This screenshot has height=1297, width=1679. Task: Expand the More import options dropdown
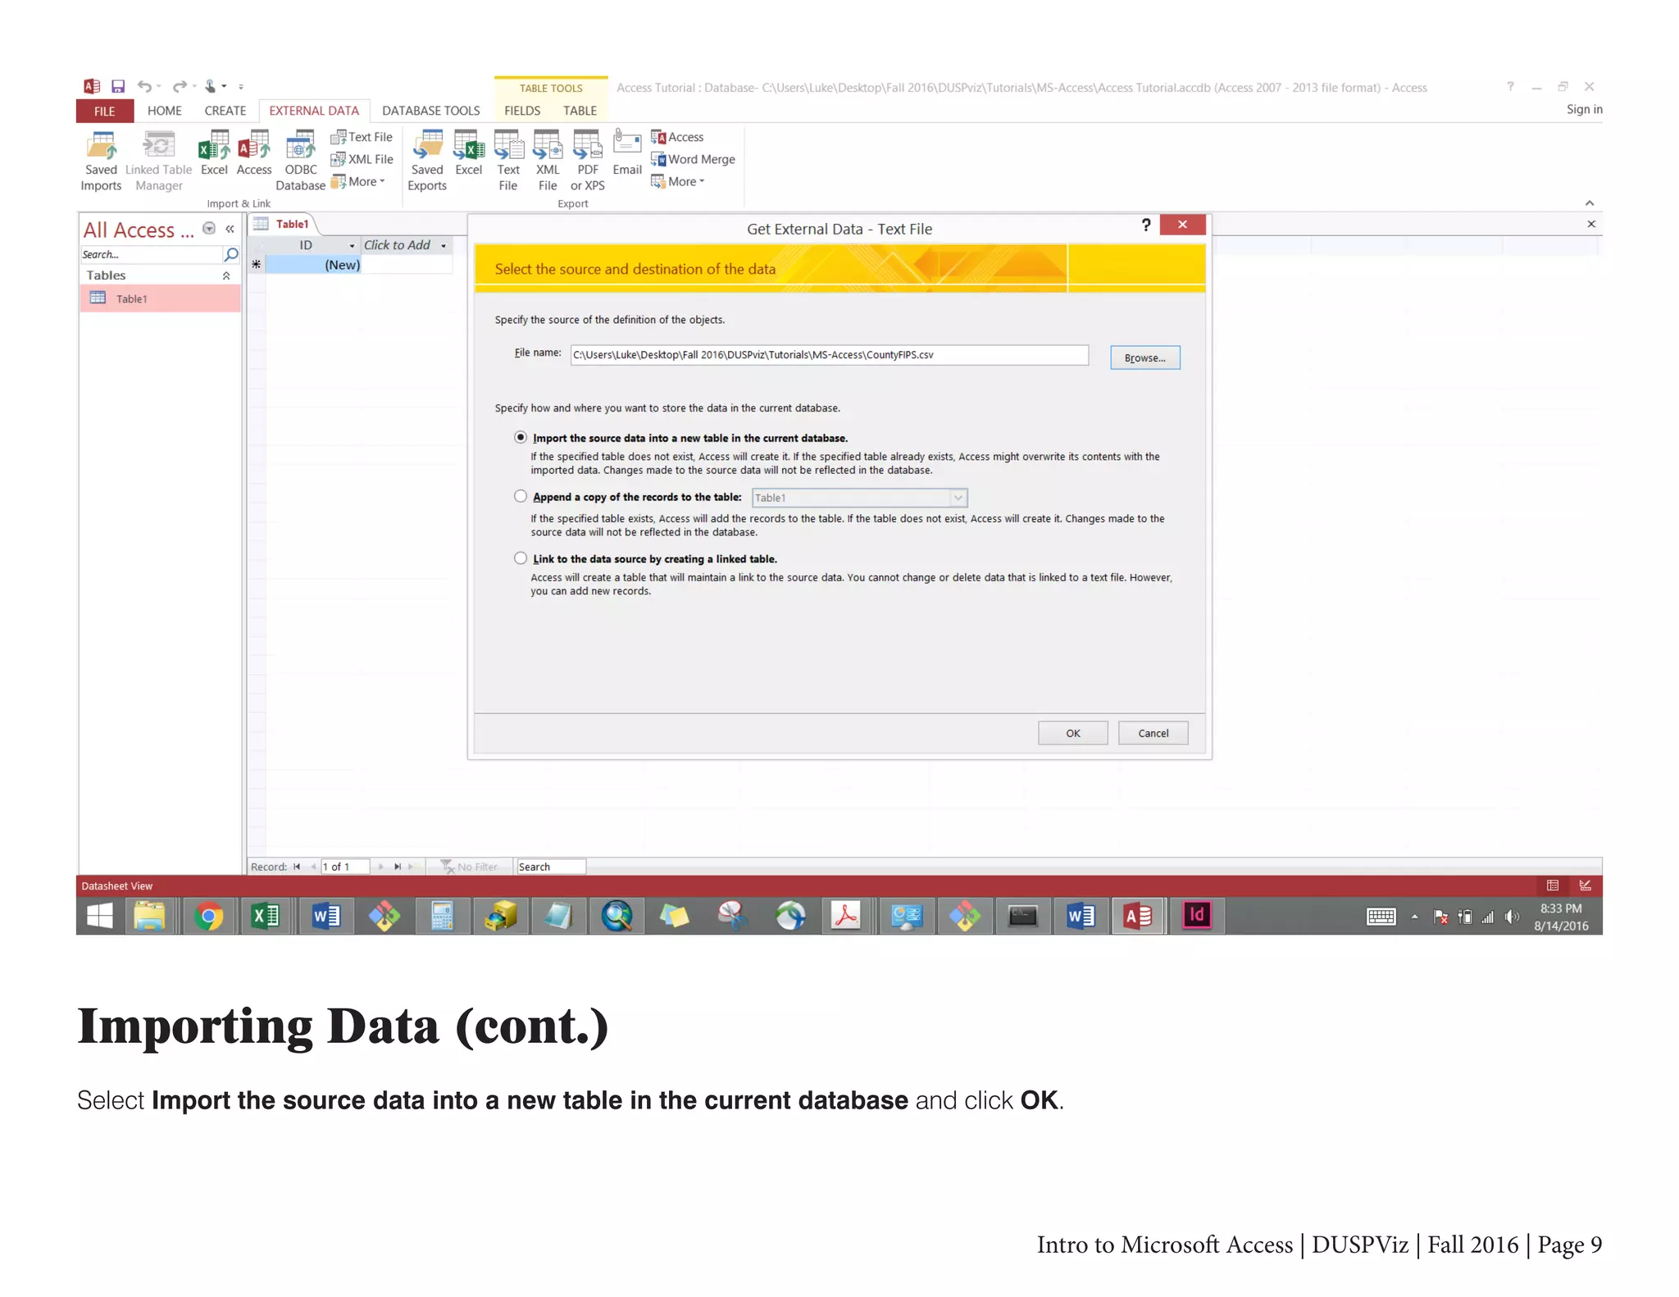click(x=358, y=181)
